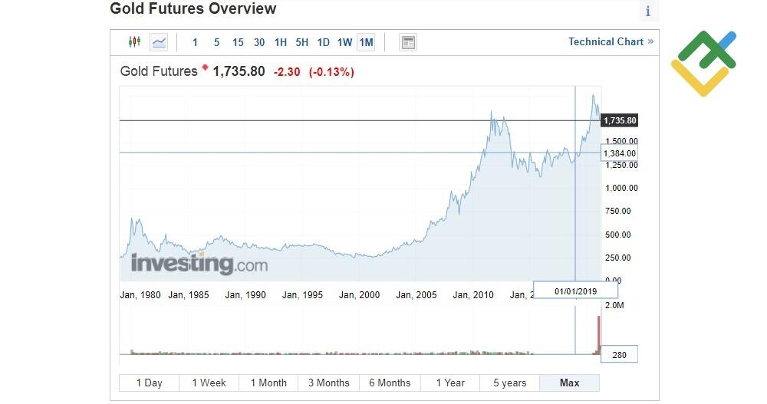Choose the 1W weekly interval
The height and width of the screenshot is (404, 767).
click(344, 42)
